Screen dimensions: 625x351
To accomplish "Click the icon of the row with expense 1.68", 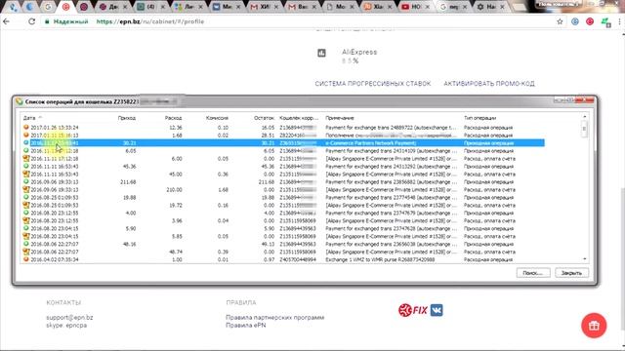I will coord(26,136).
